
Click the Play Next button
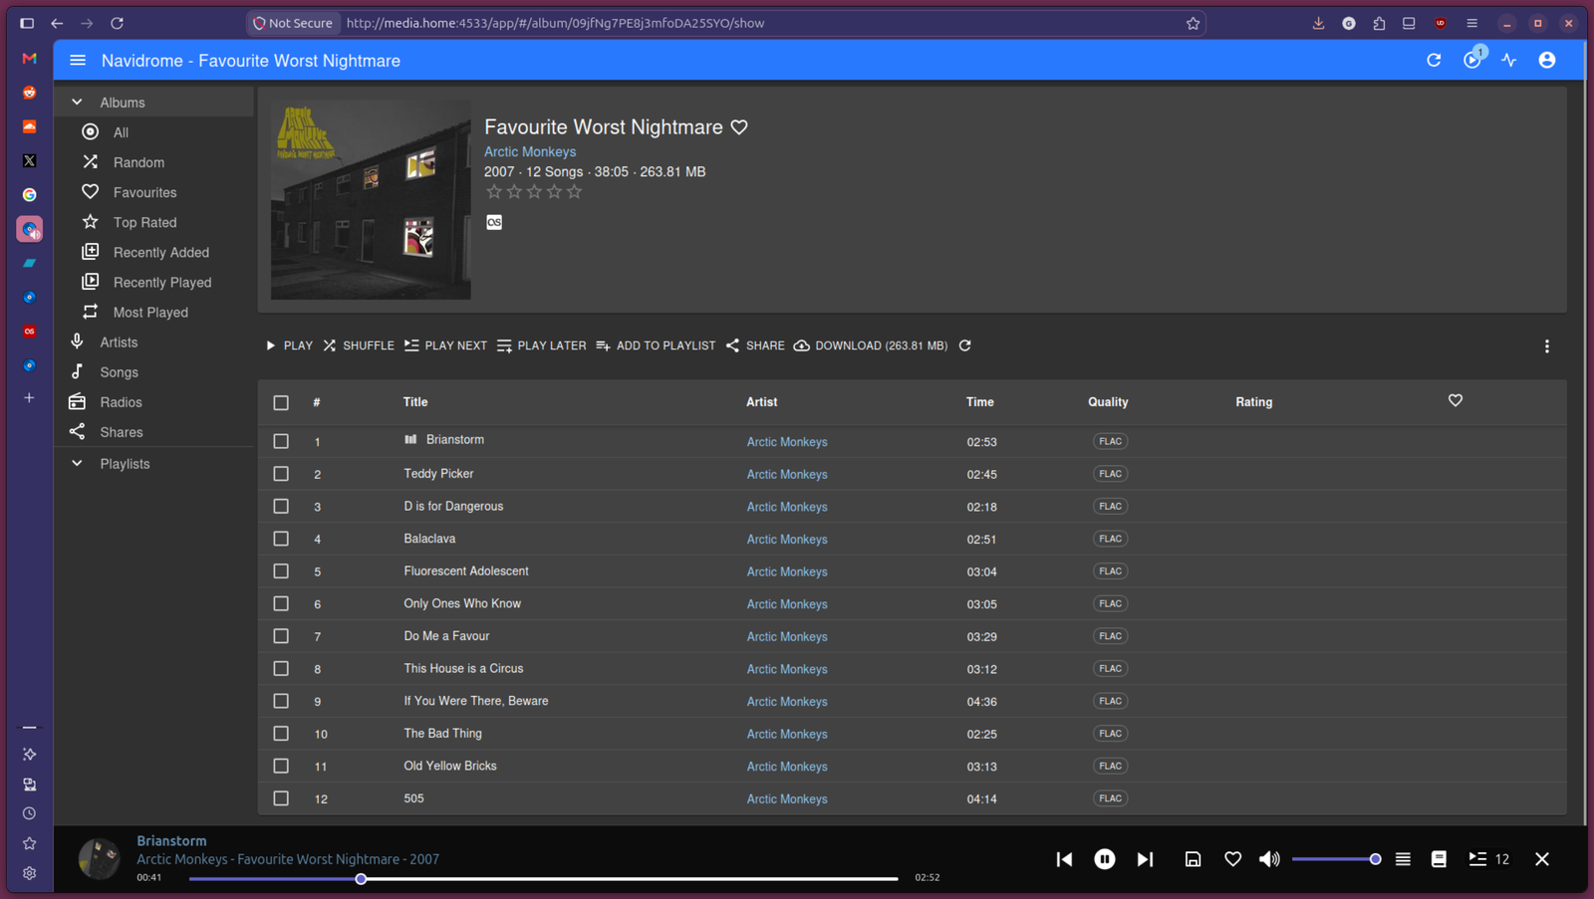point(445,345)
